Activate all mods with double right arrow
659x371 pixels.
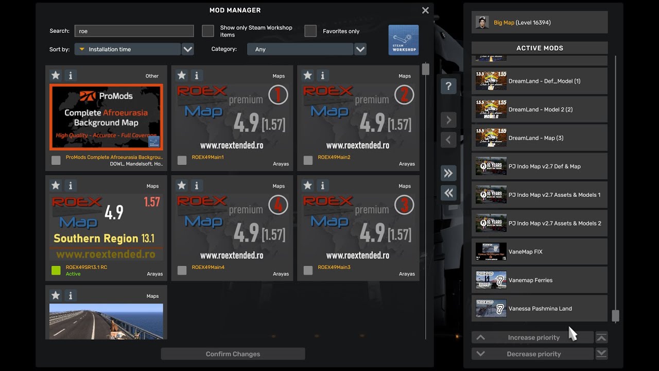pos(448,173)
